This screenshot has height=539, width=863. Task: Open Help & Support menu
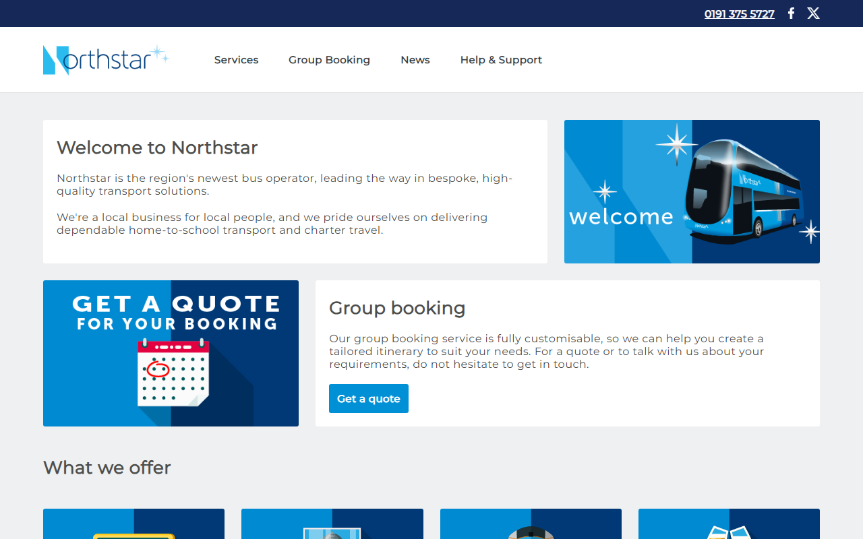click(501, 60)
